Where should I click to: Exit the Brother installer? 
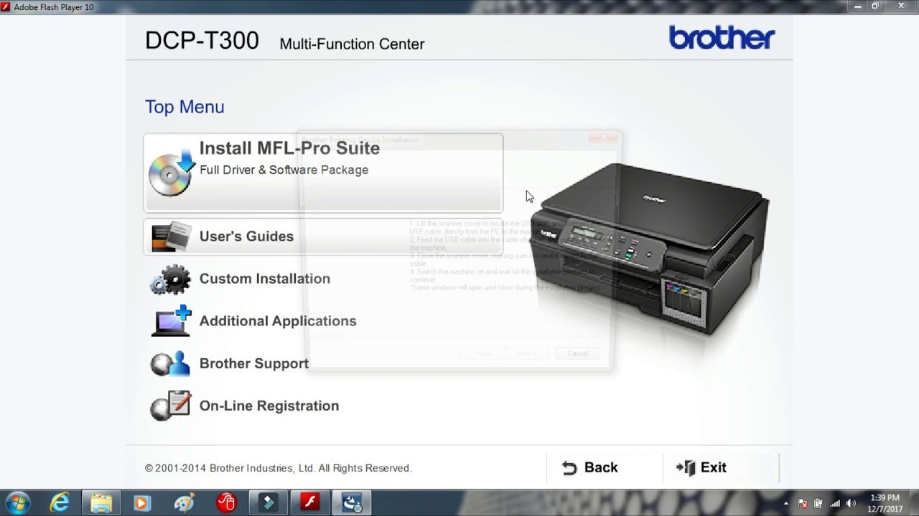point(701,468)
